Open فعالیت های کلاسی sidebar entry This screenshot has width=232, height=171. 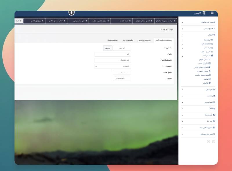(x=202, y=67)
